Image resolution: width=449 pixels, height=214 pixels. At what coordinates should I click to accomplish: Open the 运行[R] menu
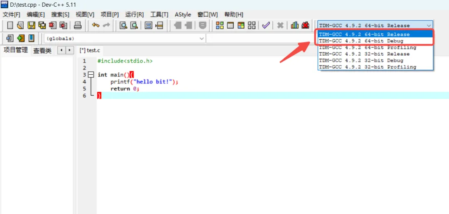tap(135, 15)
